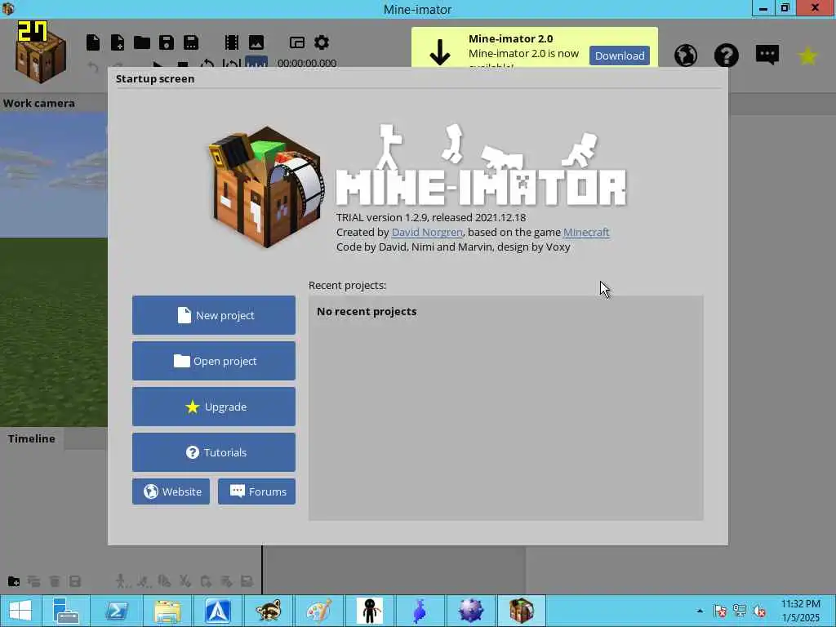Follow the Minecraft link
This screenshot has width=836, height=627.
coord(586,232)
